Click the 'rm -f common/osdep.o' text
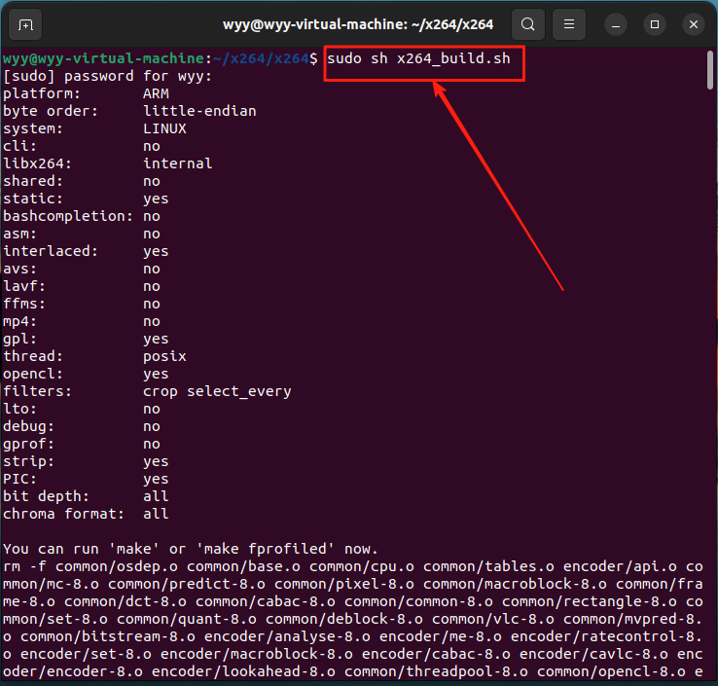Screen dimensions: 718x686 (x=90, y=566)
